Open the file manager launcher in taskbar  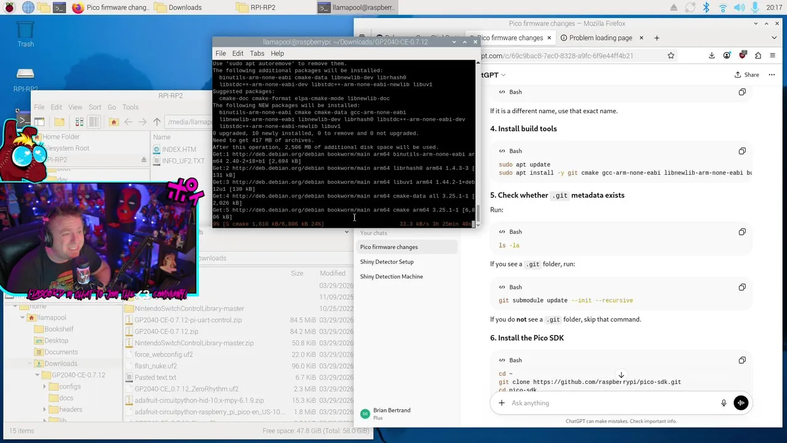tap(44, 7)
